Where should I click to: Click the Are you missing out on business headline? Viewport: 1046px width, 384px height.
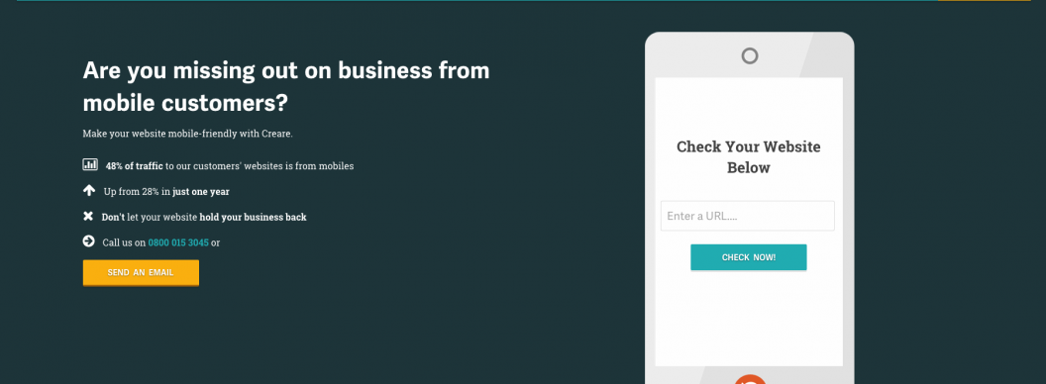click(286, 87)
